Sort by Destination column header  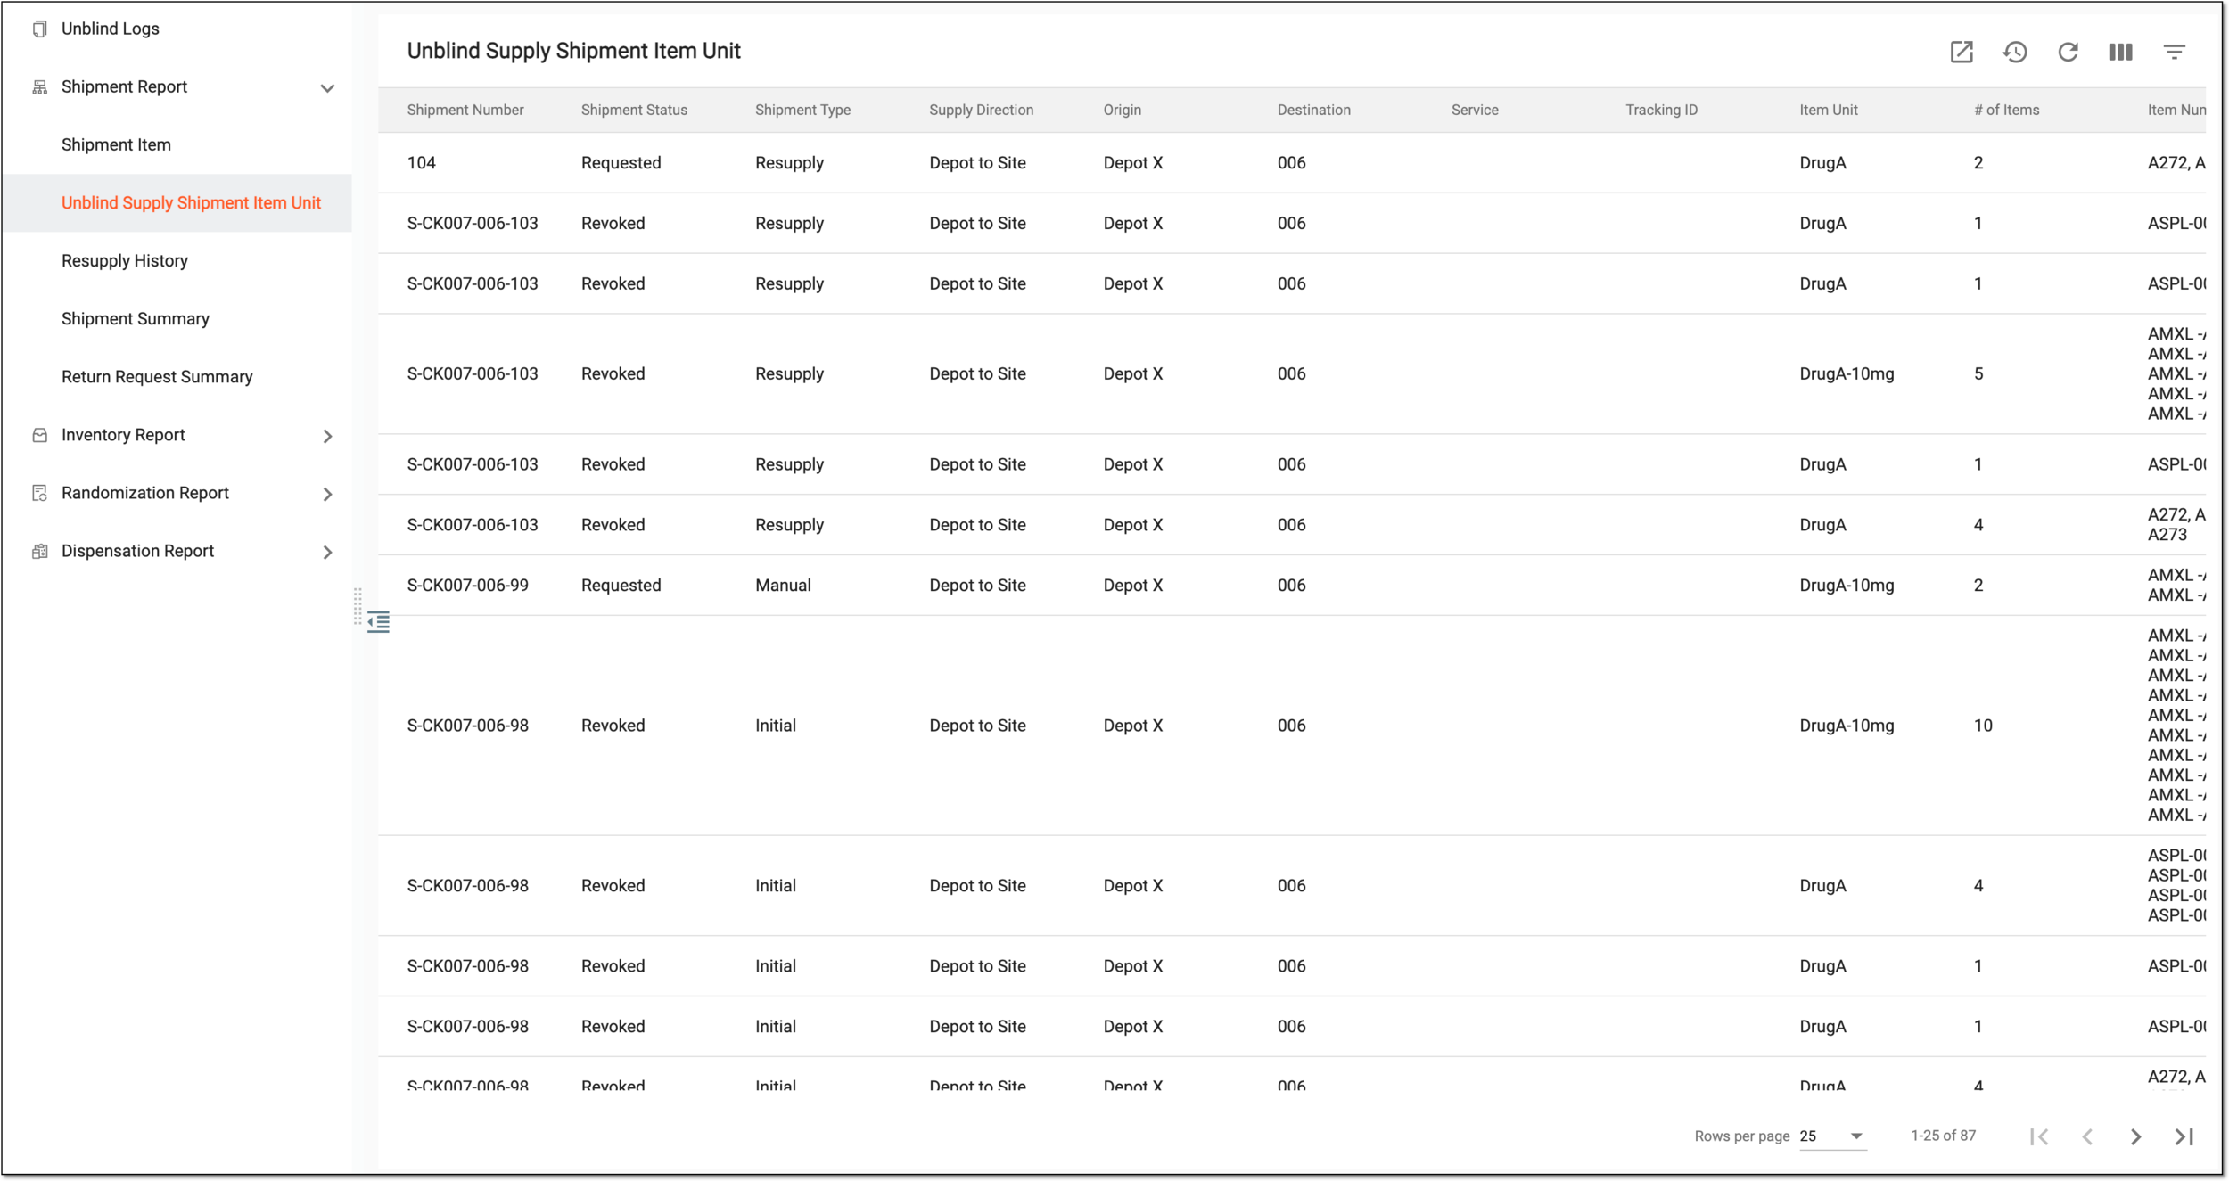(x=1313, y=110)
